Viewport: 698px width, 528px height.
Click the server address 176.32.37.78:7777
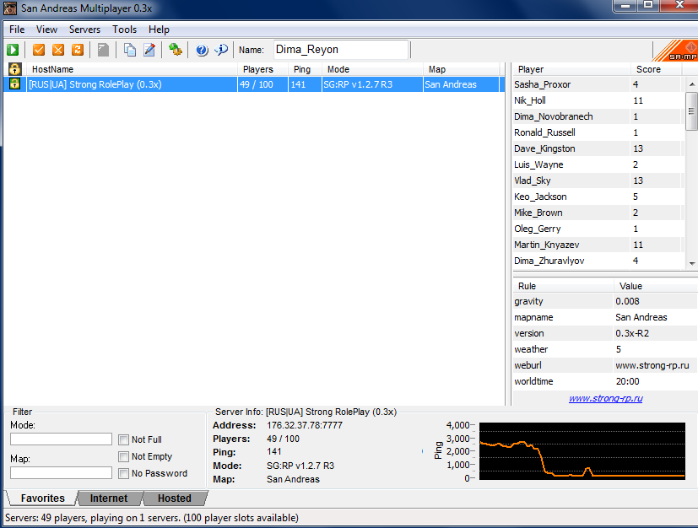tap(305, 425)
